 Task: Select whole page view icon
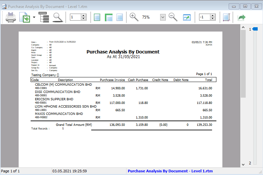point(97,17)
